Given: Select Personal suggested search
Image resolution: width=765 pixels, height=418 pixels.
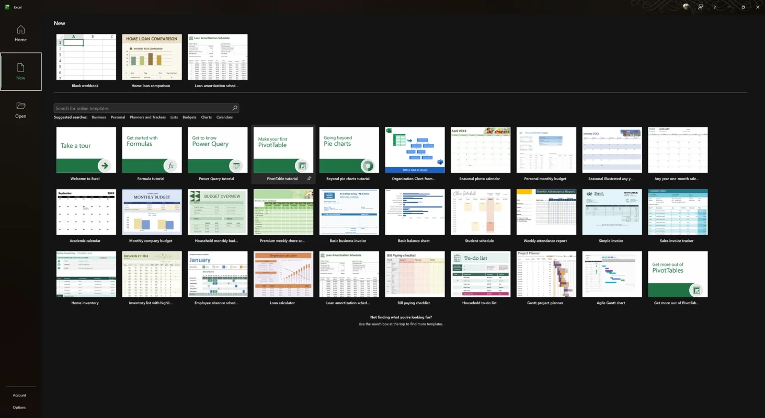Looking at the screenshot, I should pyautogui.click(x=118, y=117).
